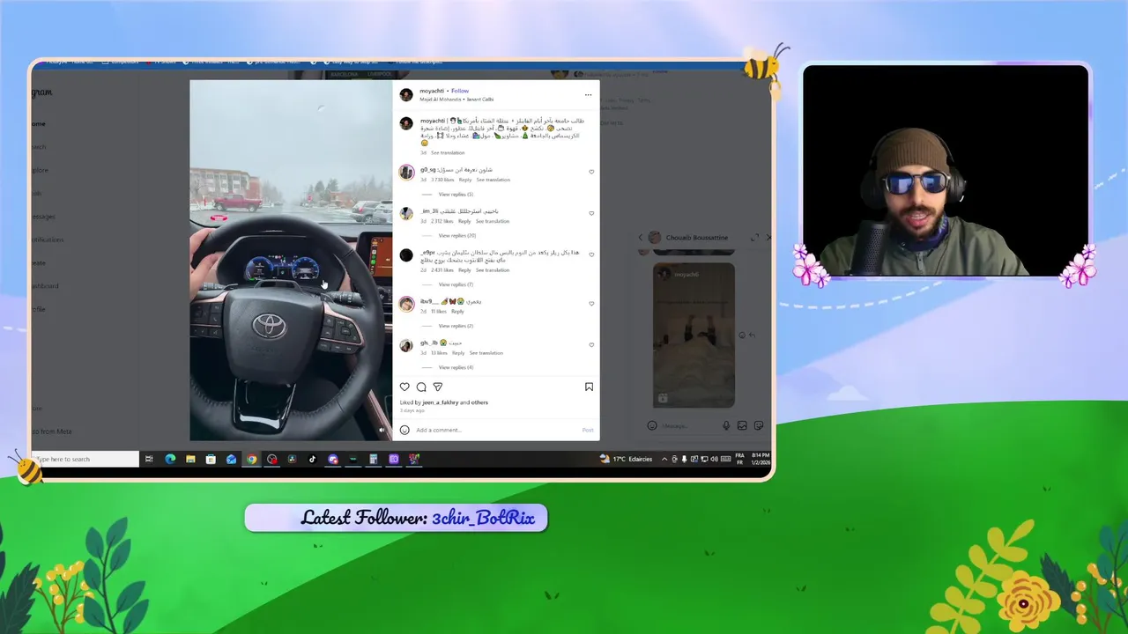Switch to Google Chrome on the taskbar
Viewport: 1128px width, 634px height.
point(252,459)
